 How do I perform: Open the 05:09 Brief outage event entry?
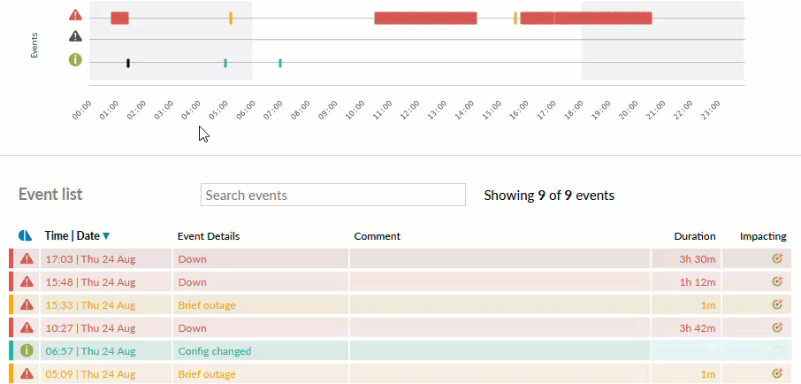click(x=207, y=374)
